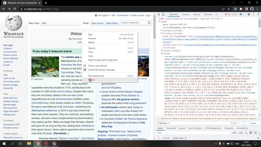The image size is (261, 147).
Task: Expand the collapsed style element node
Action: coord(161,50)
